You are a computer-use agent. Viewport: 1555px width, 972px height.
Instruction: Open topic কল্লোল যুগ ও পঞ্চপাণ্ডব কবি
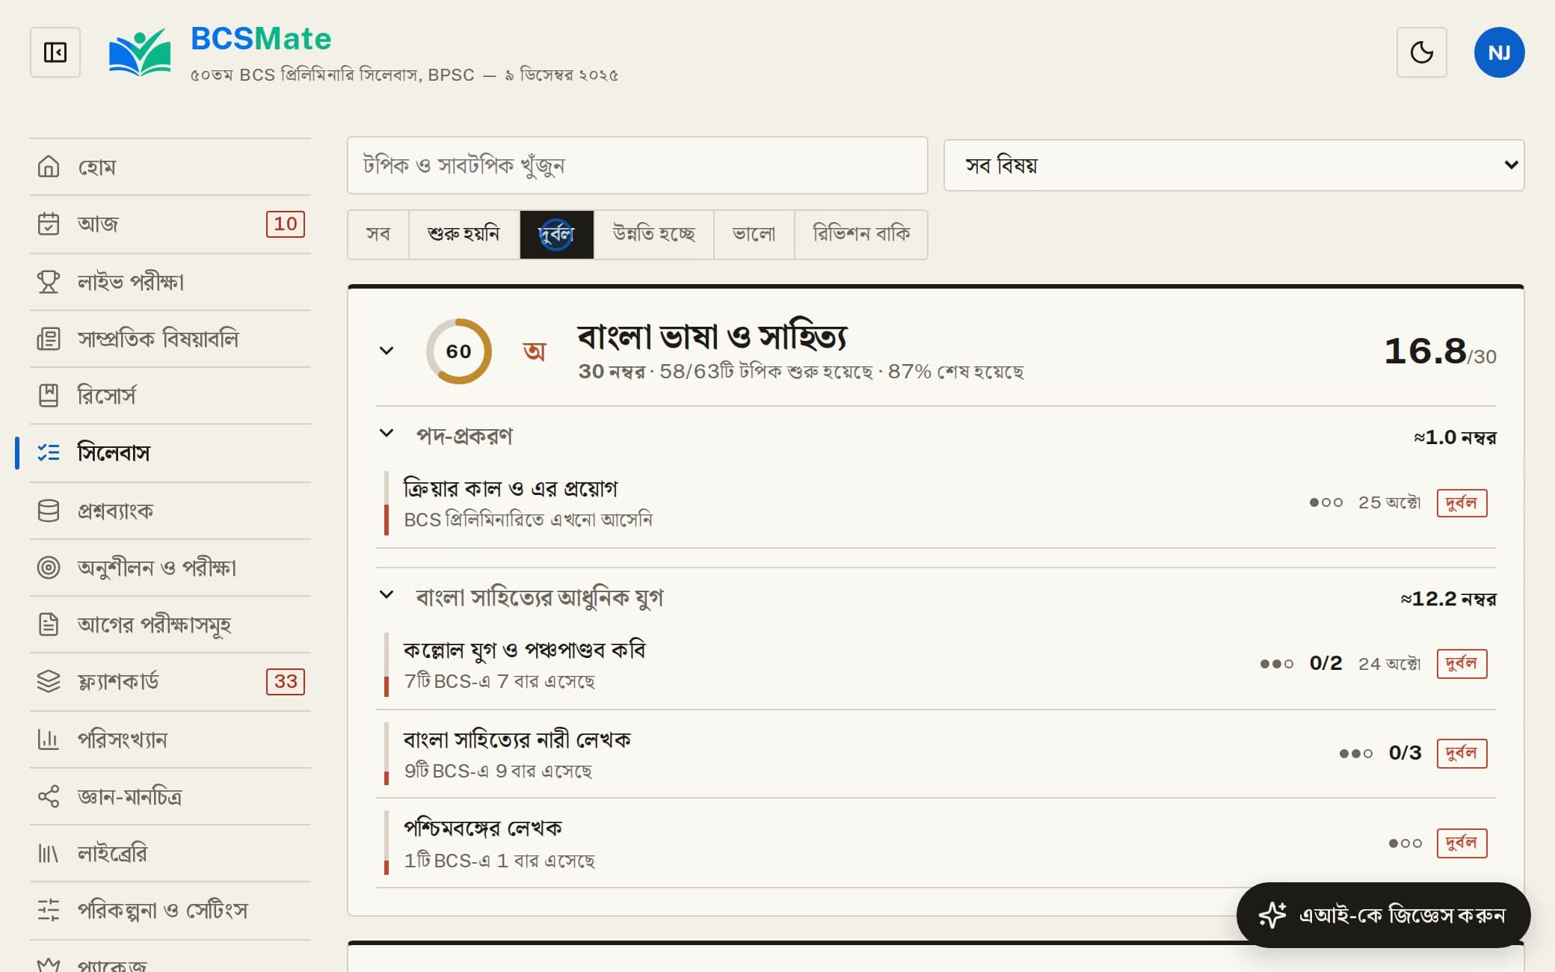[x=935, y=664]
